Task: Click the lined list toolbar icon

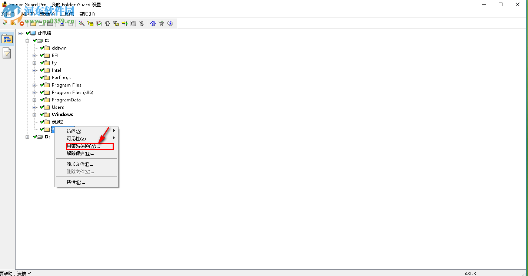Action: coord(133,24)
